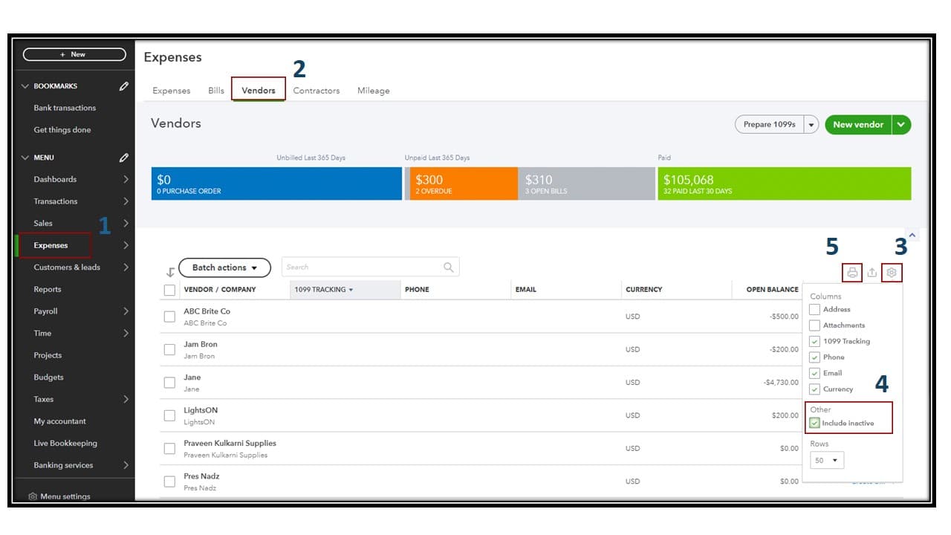Click the export list icon

(x=872, y=273)
